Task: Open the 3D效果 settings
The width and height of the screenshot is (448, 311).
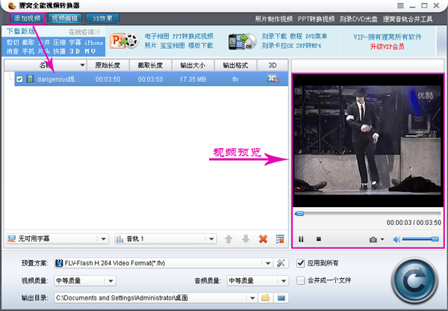Action: tap(102, 19)
